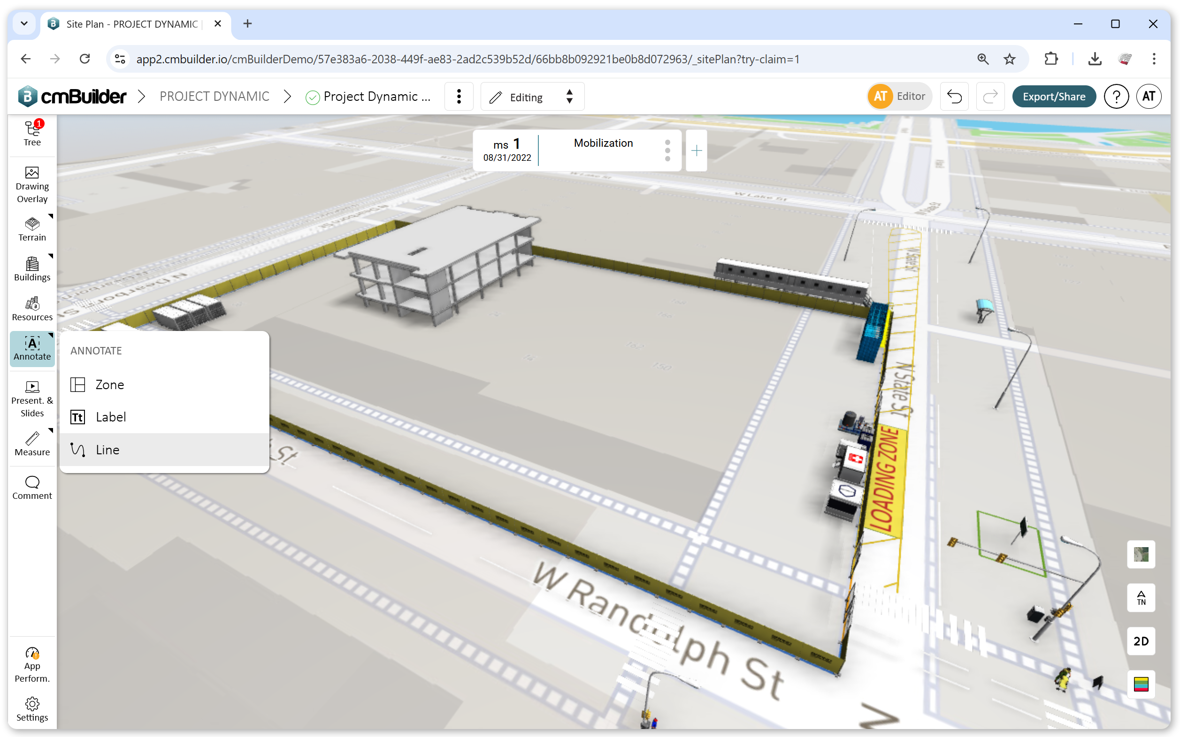Click the AT Editor badge

(899, 97)
